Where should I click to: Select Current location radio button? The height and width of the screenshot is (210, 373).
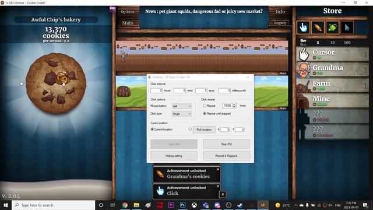pos(152,129)
